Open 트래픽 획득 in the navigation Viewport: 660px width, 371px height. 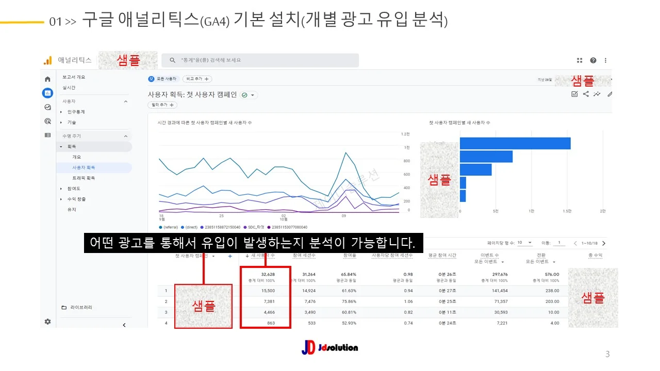coord(84,178)
